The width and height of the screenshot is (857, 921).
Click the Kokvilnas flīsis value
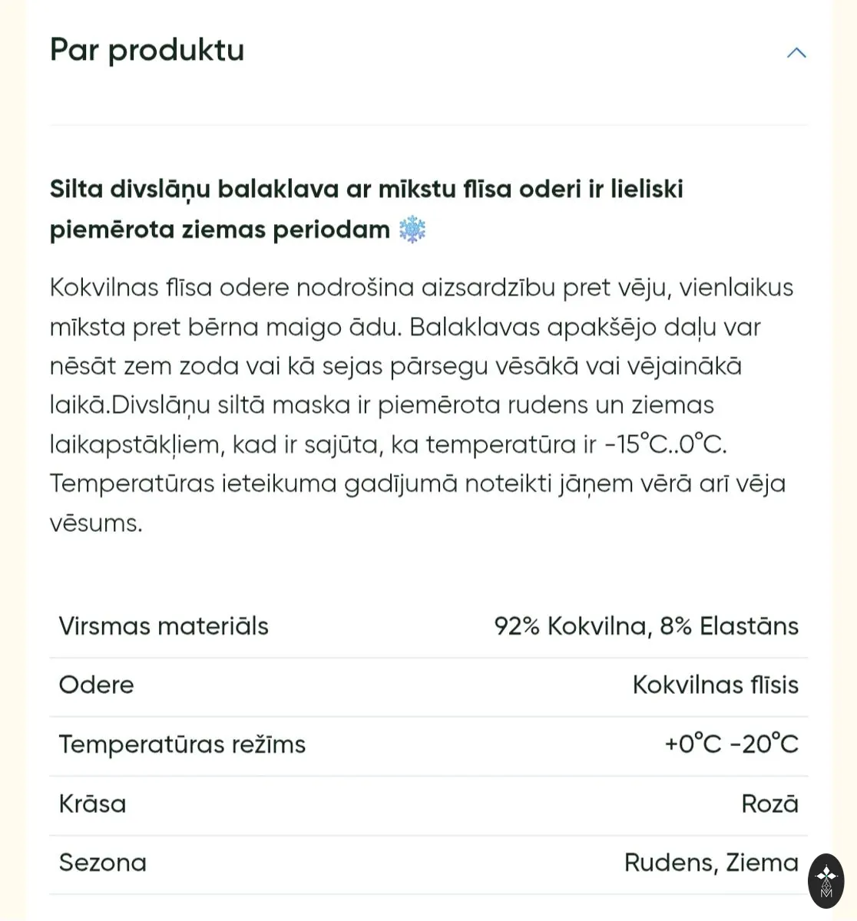[x=716, y=685]
